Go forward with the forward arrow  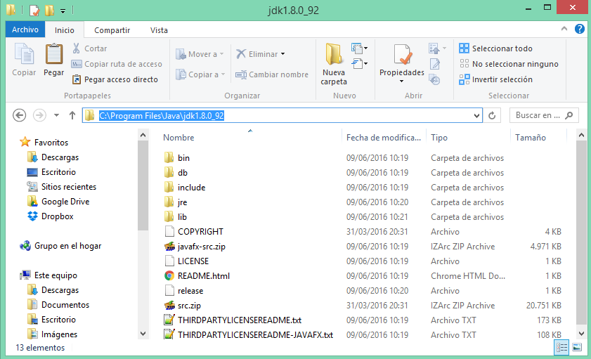(x=39, y=115)
